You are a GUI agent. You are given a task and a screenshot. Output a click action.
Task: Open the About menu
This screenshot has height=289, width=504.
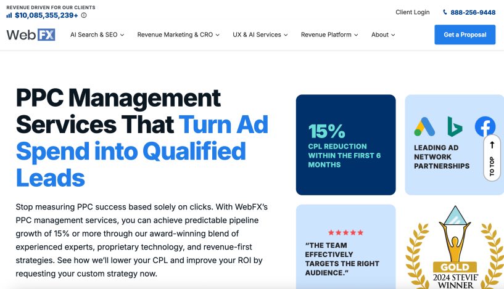coord(383,35)
